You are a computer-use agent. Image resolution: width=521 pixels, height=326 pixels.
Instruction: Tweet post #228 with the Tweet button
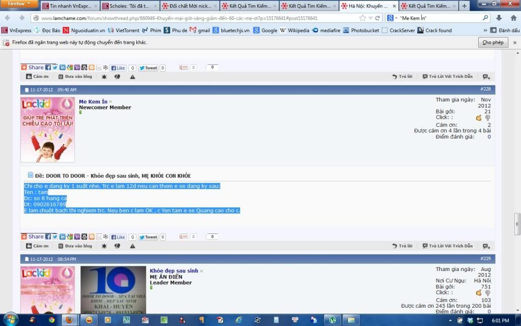(x=148, y=237)
